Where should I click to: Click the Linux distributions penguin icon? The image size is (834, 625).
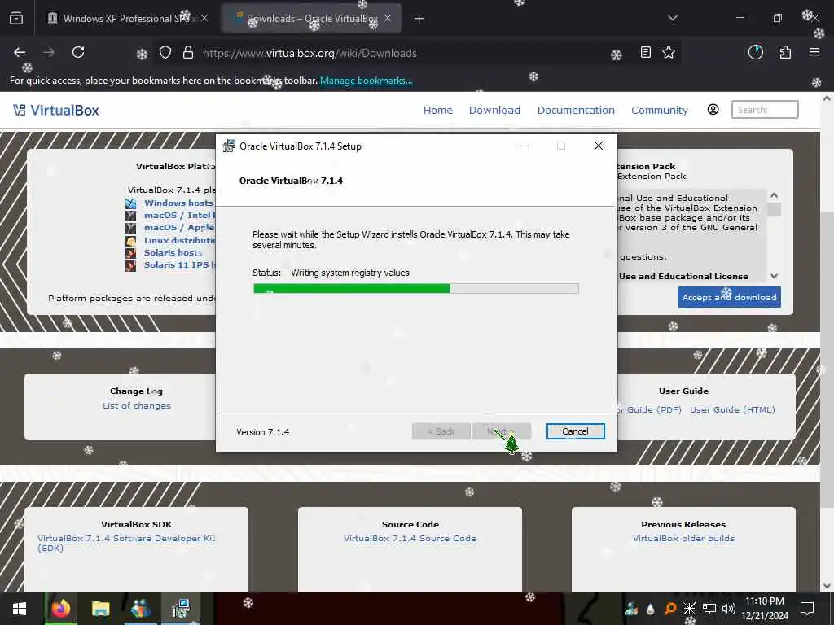point(131,240)
